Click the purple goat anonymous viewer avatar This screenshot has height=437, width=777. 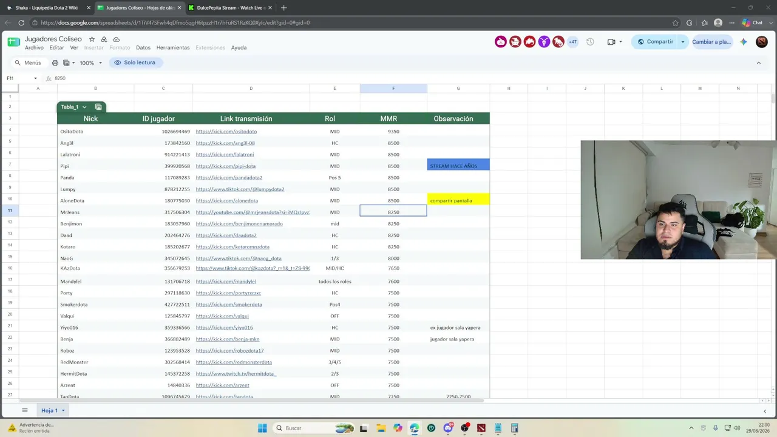click(x=544, y=42)
